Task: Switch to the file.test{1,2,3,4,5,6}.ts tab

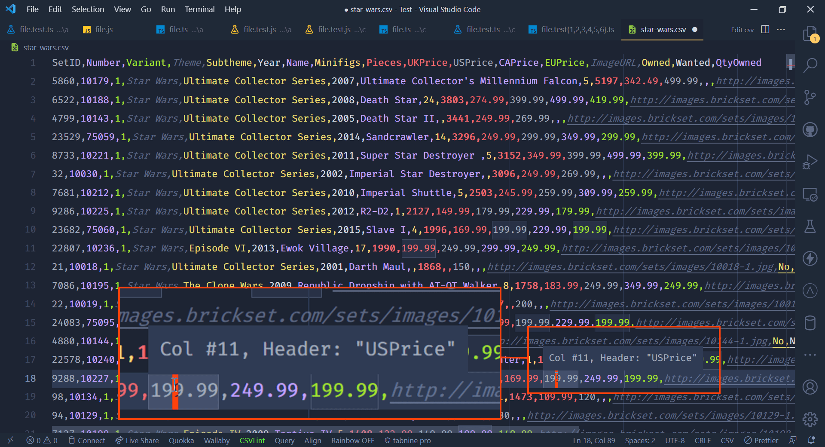Action: (x=571, y=29)
